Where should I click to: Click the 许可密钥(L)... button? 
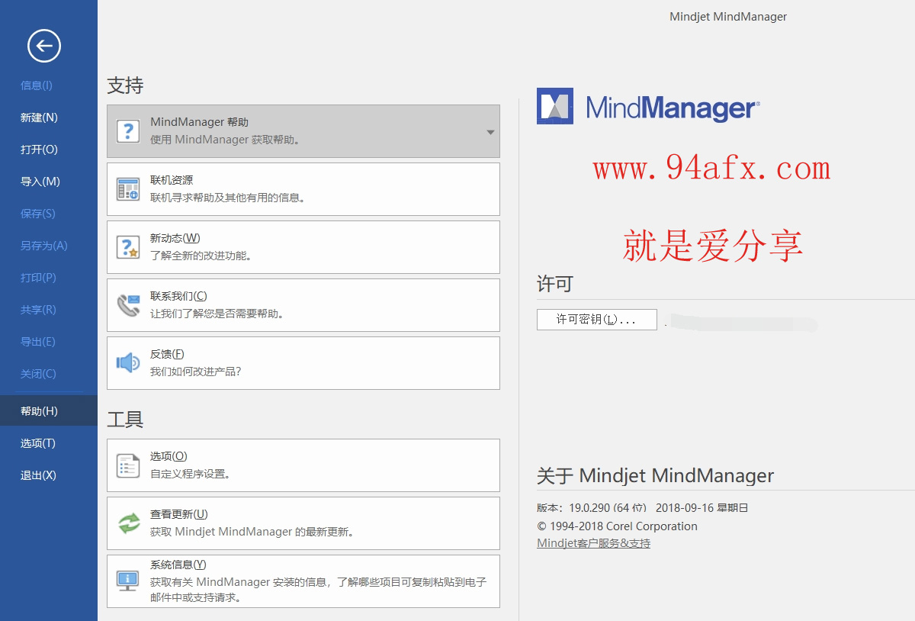pyautogui.click(x=597, y=320)
